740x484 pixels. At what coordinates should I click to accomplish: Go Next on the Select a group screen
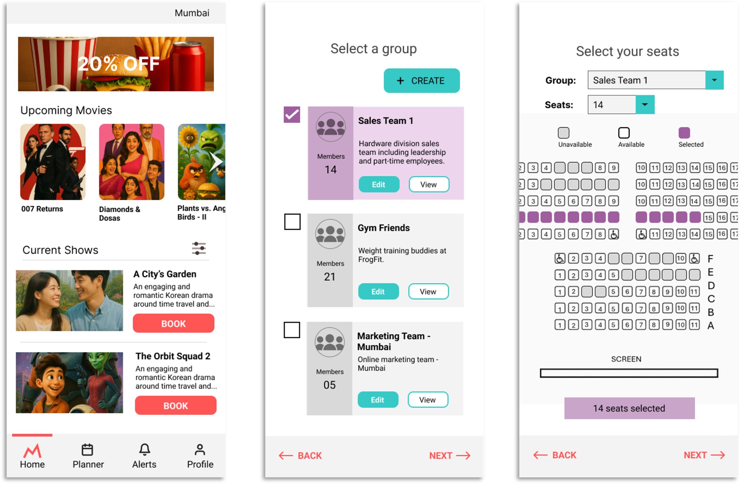pos(449,456)
